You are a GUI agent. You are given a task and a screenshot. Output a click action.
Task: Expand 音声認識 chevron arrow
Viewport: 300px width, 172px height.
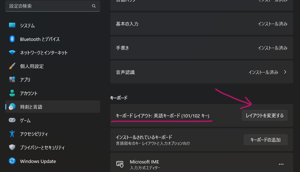click(285, 72)
